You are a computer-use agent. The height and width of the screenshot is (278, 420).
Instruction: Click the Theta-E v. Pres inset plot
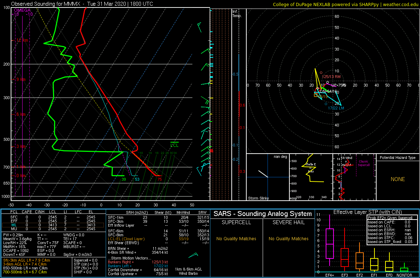(310, 177)
